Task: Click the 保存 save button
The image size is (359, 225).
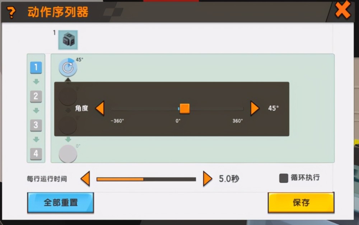Action: [301, 202]
